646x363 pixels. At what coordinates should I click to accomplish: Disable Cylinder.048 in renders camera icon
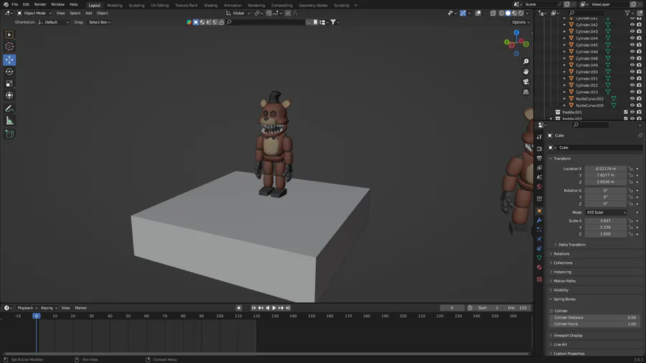point(639,58)
